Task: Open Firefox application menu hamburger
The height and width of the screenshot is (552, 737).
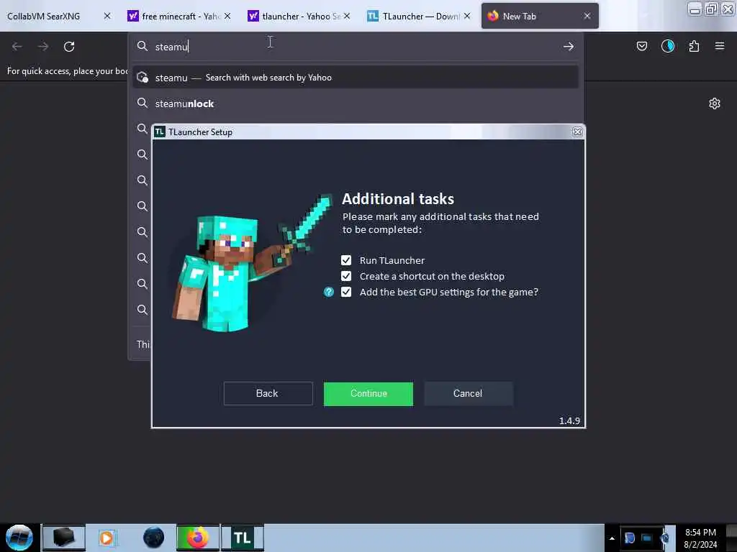Action: tap(720, 46)
